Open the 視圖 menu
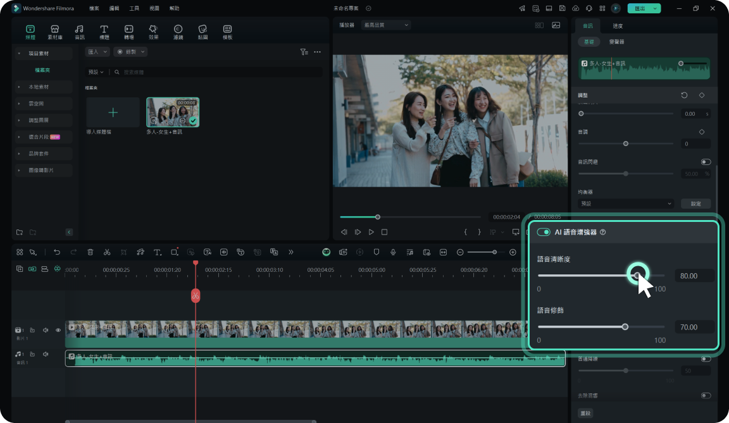The image size is (729, 423). coord(154,8)
